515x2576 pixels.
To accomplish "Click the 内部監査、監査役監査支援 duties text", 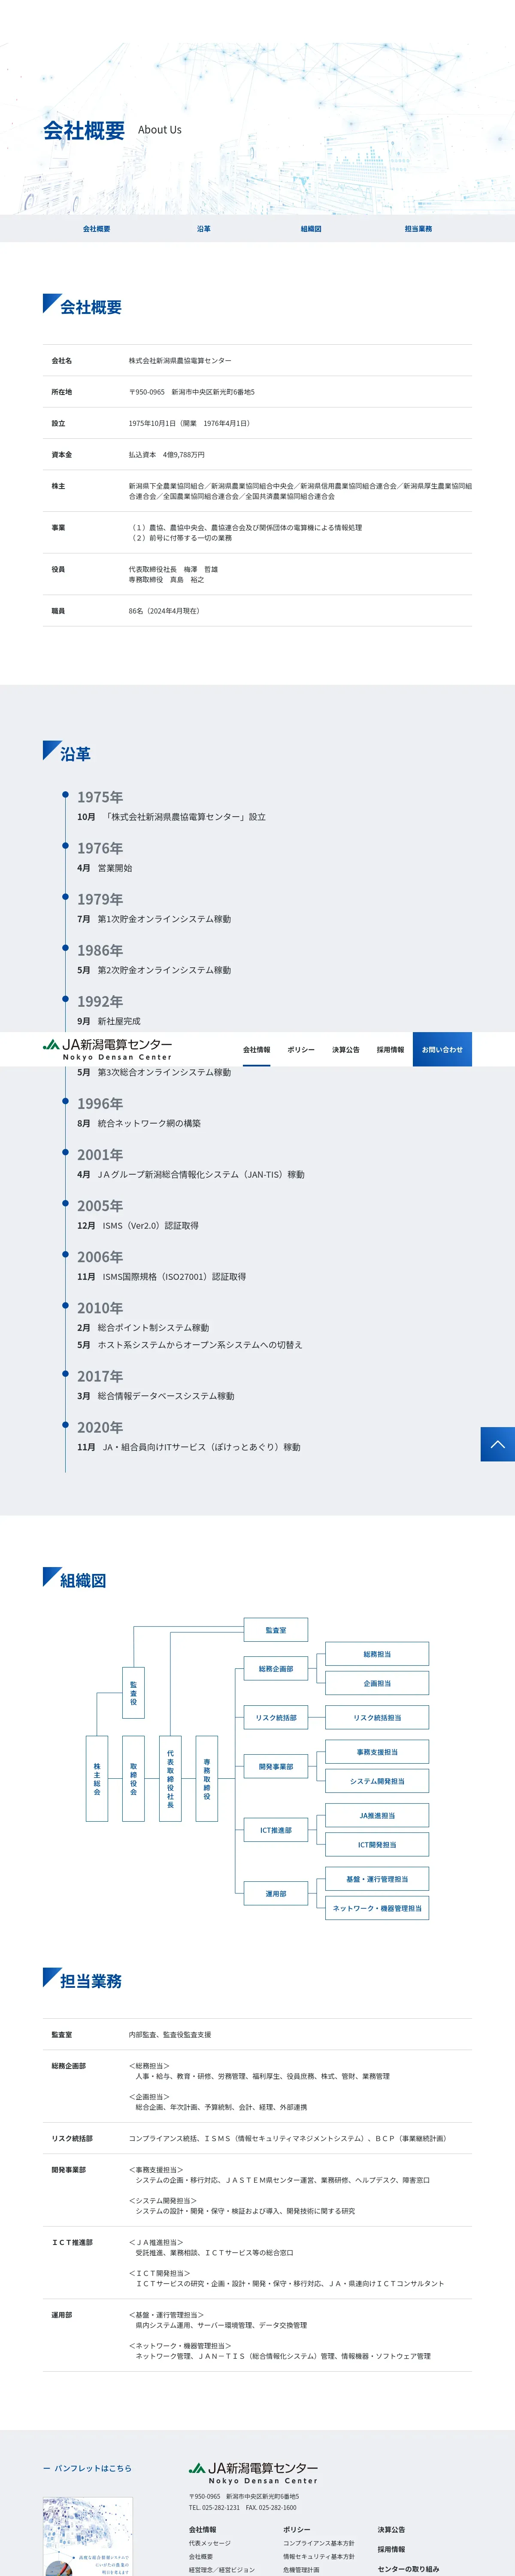I will 170,2034.
